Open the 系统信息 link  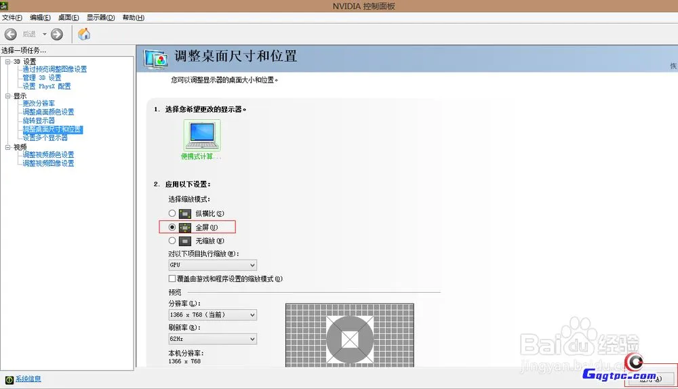[28, 379]
